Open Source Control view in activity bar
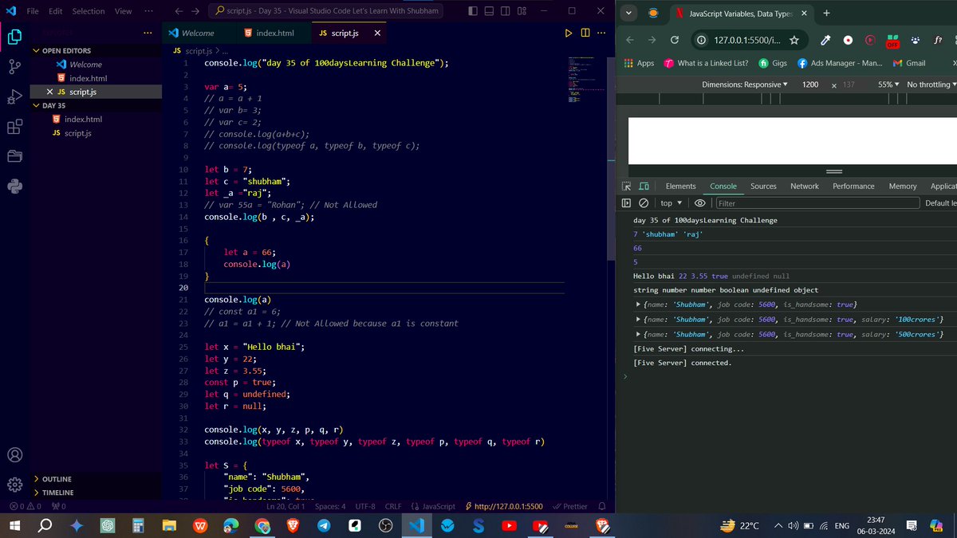The height and width of the screenshot is (538, 957). (14, 67)
